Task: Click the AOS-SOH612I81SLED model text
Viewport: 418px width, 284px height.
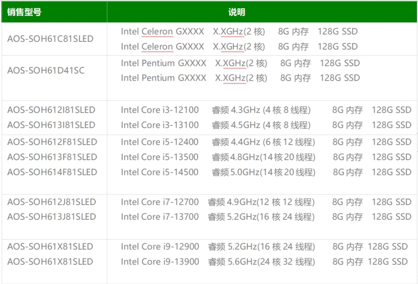Action: (51, 110)
